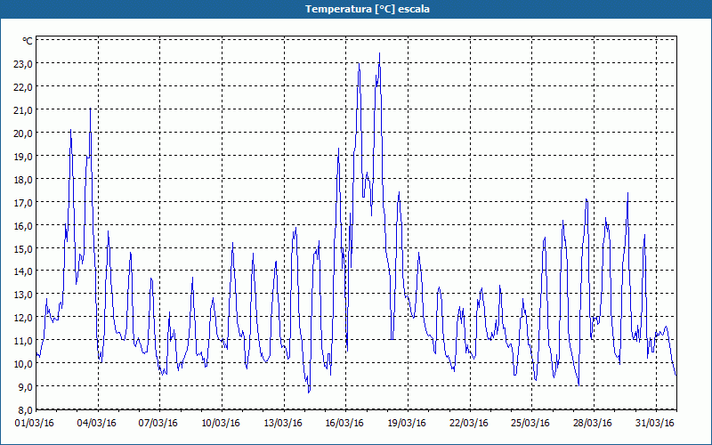
Task: Click the 10,0 y-axis label
Action: (x=24, y=364)
